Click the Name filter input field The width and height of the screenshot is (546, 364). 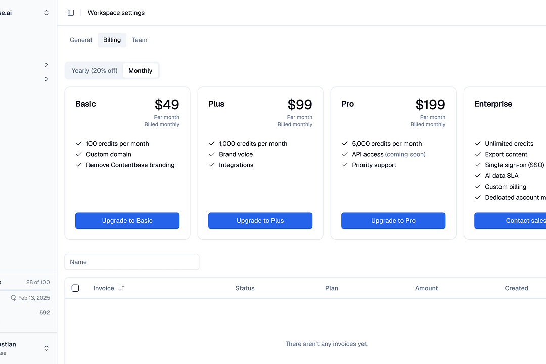pos(131,262)
